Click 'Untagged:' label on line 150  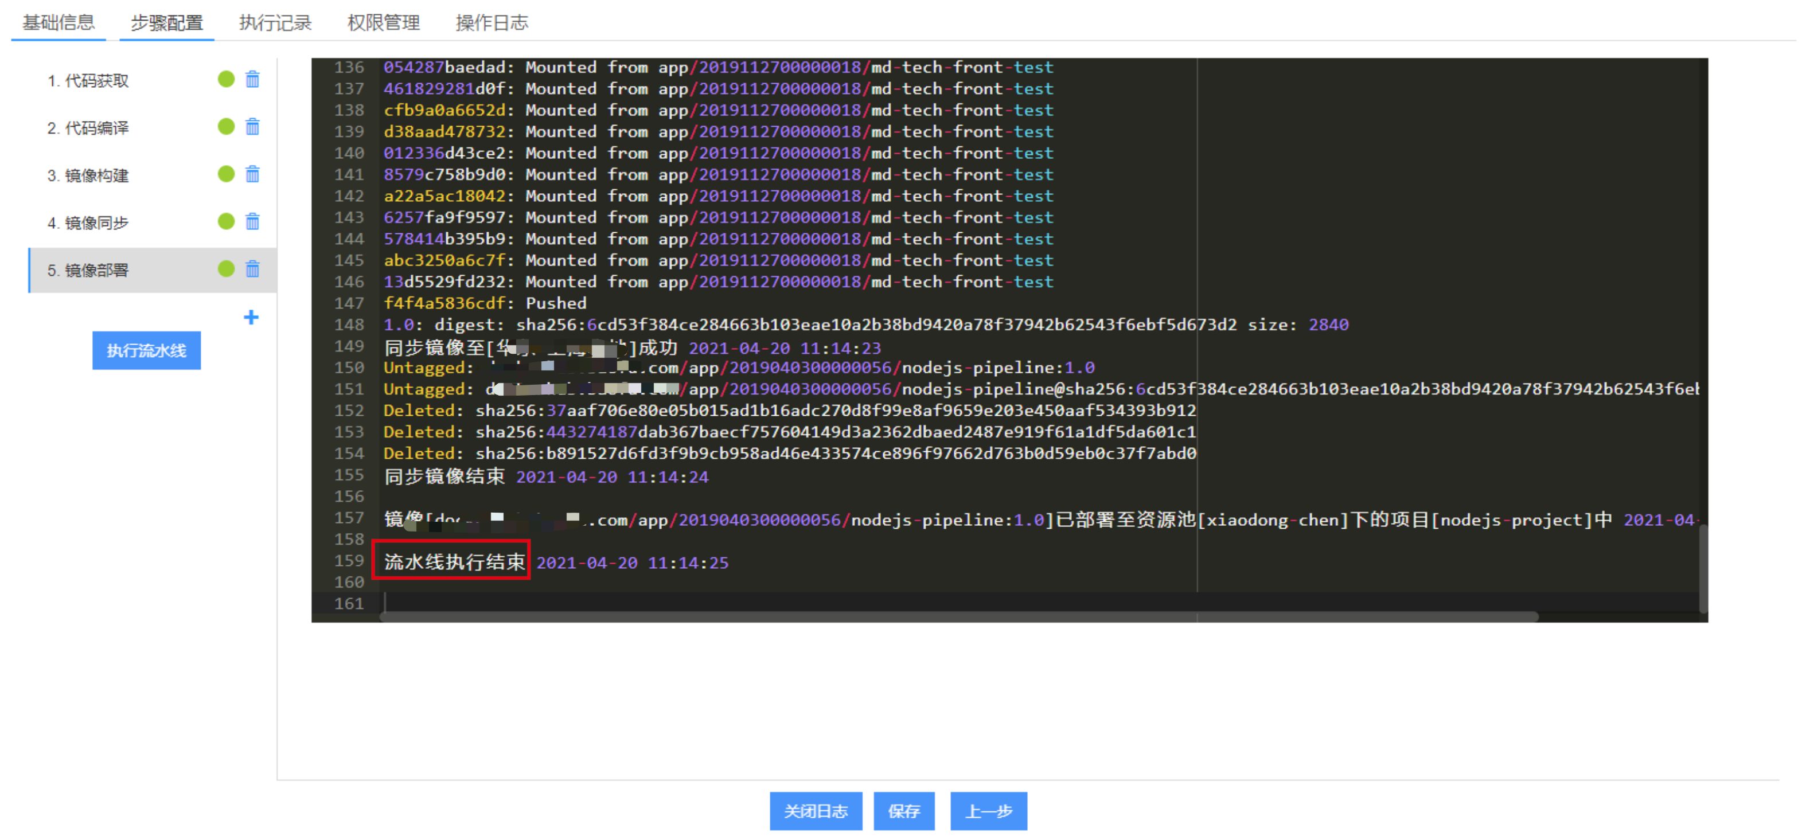429,368
